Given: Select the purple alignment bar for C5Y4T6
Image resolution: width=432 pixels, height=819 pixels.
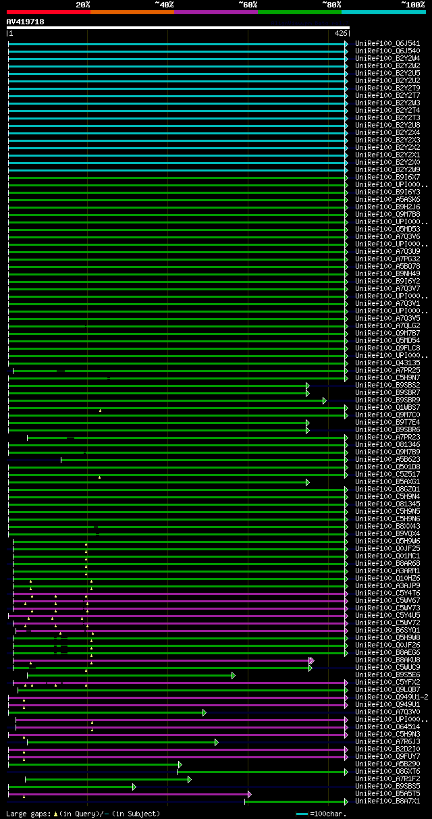Looking at the screenshot, I should (x=179, y=593).
